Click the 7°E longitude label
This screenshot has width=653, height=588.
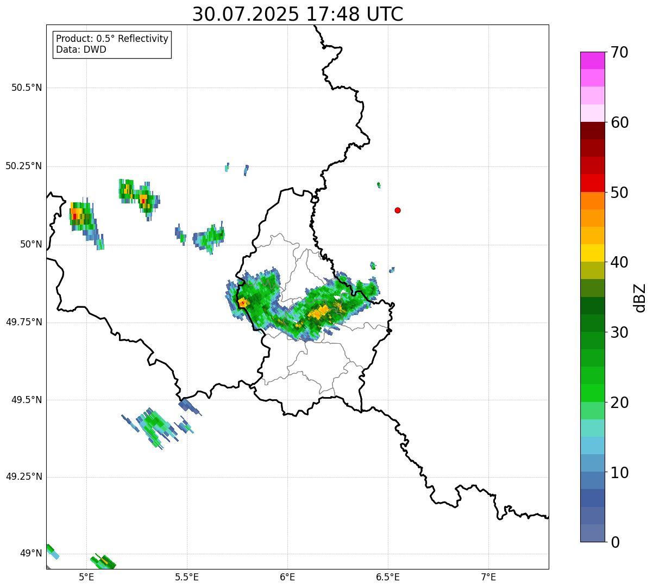click(x=488, y=577)
